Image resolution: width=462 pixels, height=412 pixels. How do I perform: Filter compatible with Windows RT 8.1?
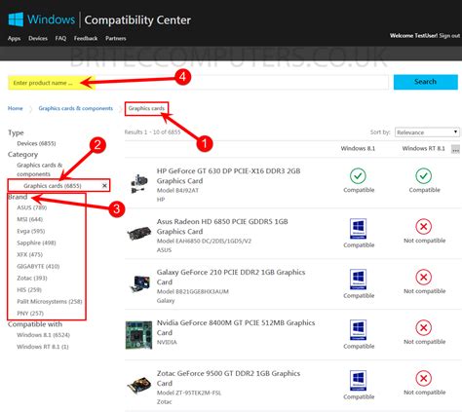pos(43,347)
